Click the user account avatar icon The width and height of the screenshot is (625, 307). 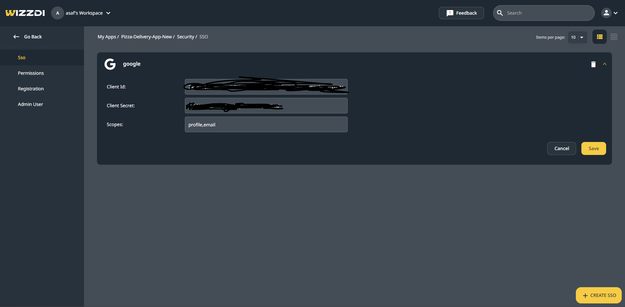pyautogui.click(x=606, y=13)
